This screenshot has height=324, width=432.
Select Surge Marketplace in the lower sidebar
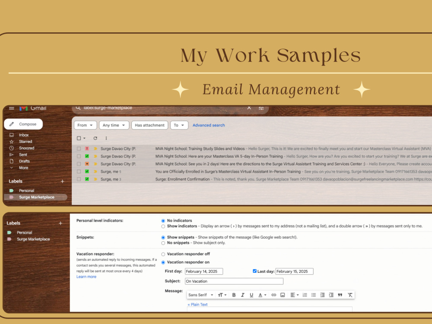pyautogui.click(x=33, y=239)
